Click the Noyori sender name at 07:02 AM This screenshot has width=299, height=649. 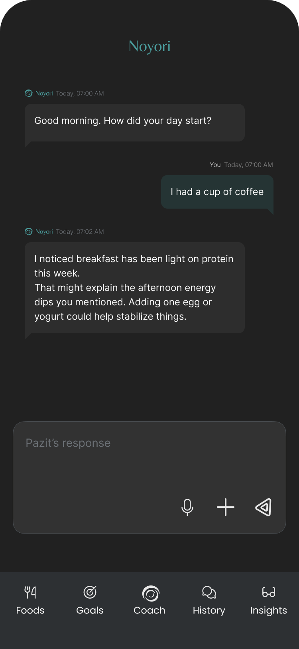(x=44, y=232)
